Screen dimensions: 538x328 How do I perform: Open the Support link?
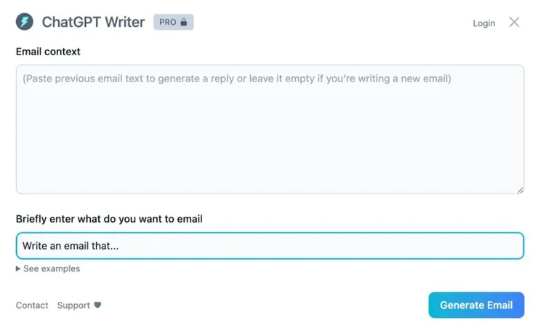point(73,305)
